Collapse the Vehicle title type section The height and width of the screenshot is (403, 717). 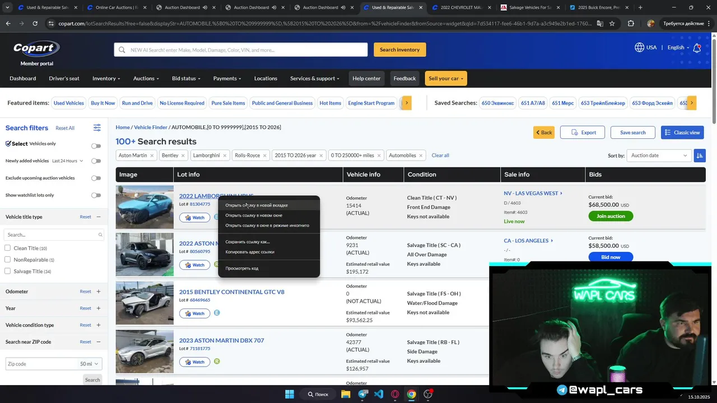pyautogui.click(x=99, y=217)
